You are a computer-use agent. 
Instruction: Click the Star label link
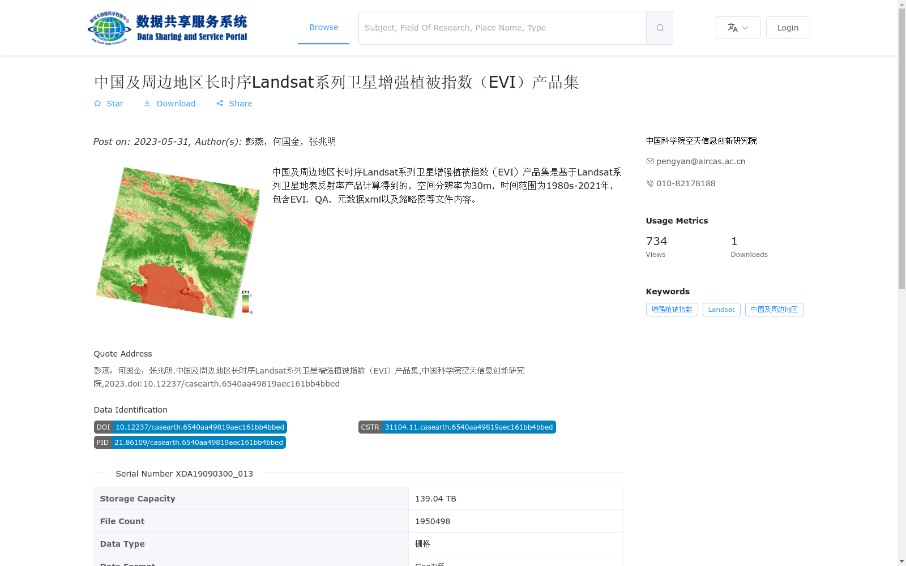click(115, 104)
